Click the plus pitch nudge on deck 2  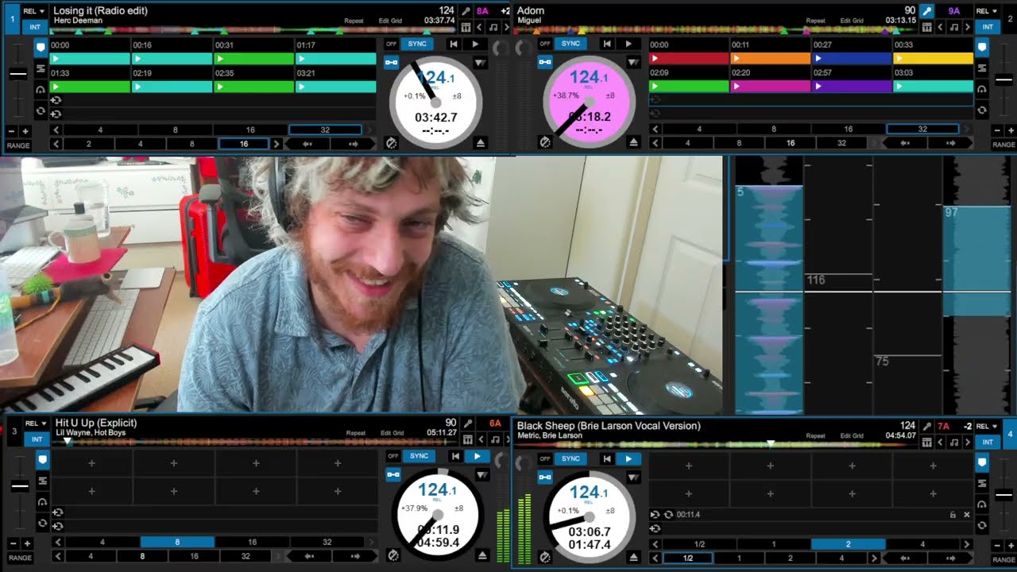[1009, 131]
